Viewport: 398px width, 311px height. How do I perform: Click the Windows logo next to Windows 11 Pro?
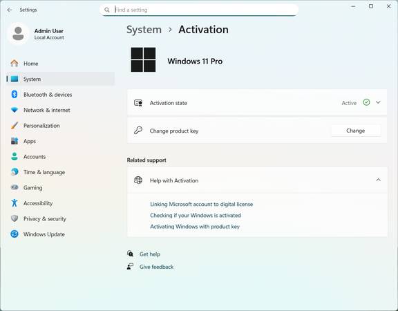(x=143, y=59)
